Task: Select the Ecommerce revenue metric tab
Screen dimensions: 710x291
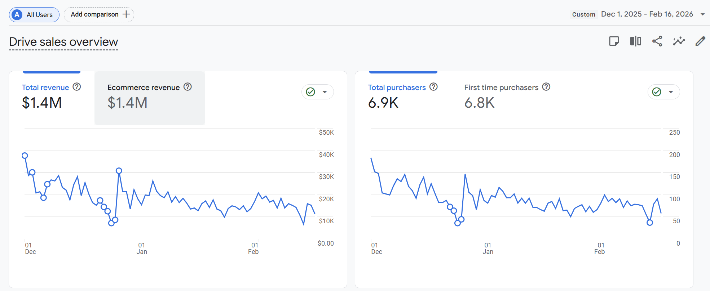Action: (x=150, y=98)
